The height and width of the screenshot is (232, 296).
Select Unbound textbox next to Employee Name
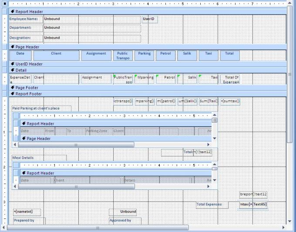coord(92,20)
